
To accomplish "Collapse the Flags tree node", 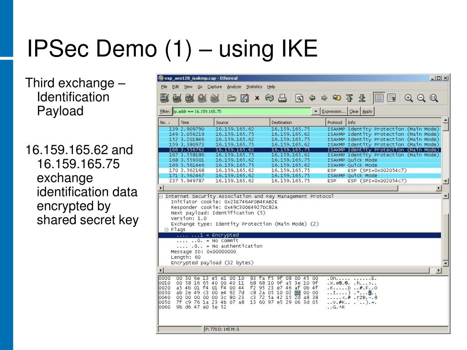I will tap(166, 230).
